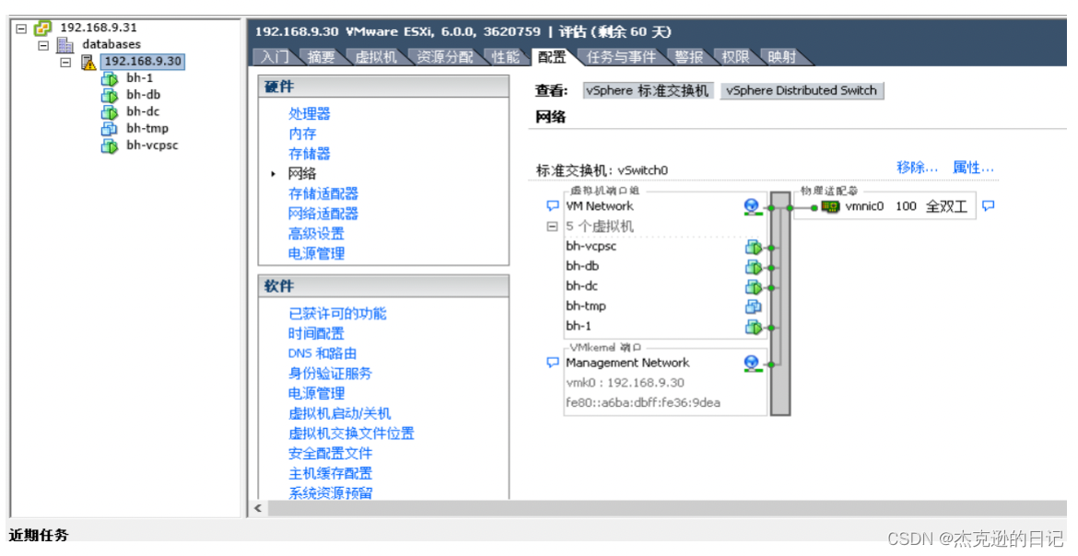Switch to the 虚拟机 tab
The image size is (1078, 556).
click(376, 57)
